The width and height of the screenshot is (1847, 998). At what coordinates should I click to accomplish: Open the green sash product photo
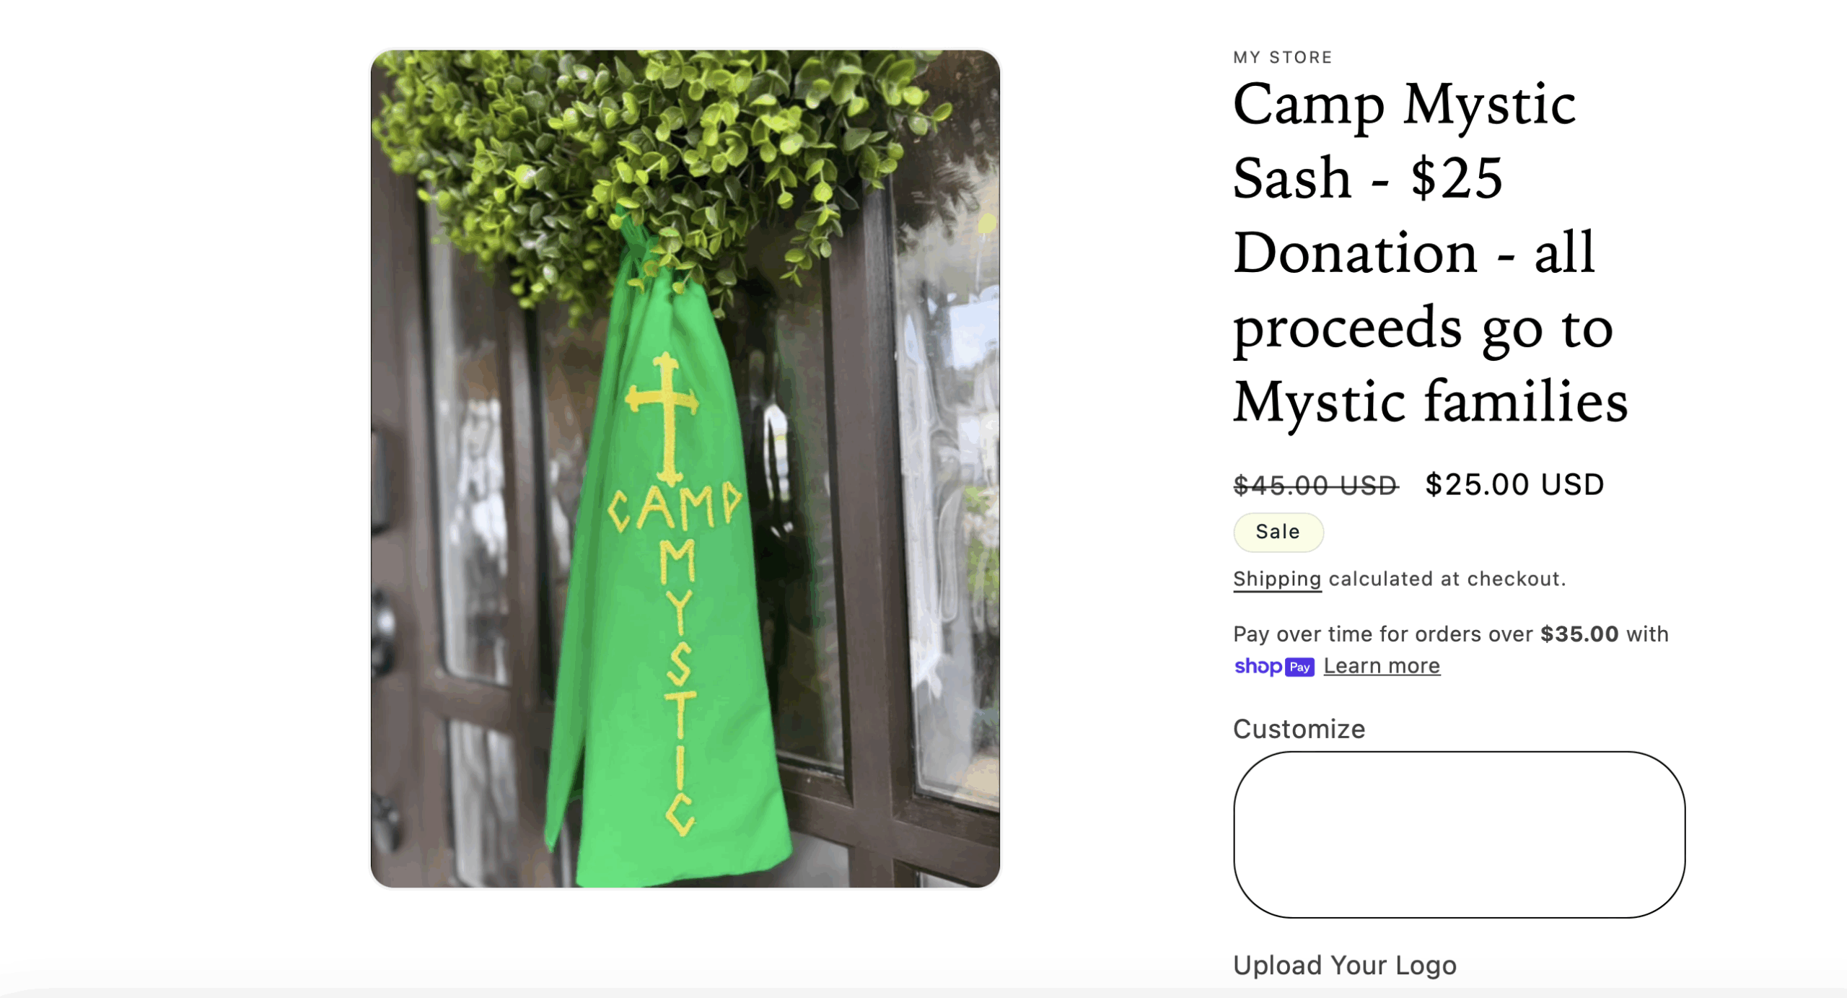[x=685, y=468]
